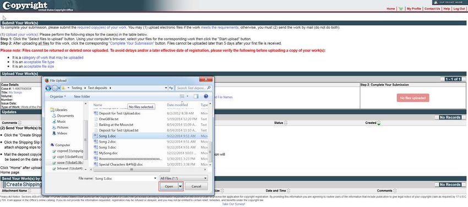
Task: Click the horizontal scrollbar in file list
Action: [x=132, y=170]
